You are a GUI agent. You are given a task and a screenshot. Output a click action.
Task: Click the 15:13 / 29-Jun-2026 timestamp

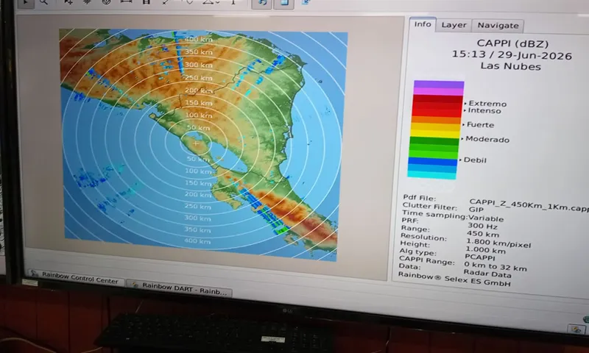click(x=512, y=54)
